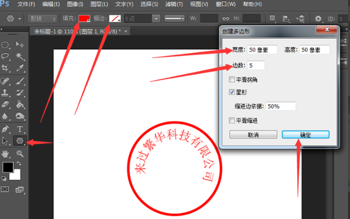Click the 确定 button
Screen dimensions: 350x219
[x=305, y=134]
